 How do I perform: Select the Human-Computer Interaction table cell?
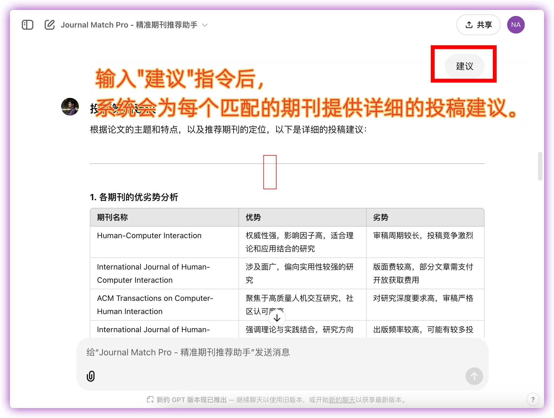pyautogui.click(x=164, y=242)
